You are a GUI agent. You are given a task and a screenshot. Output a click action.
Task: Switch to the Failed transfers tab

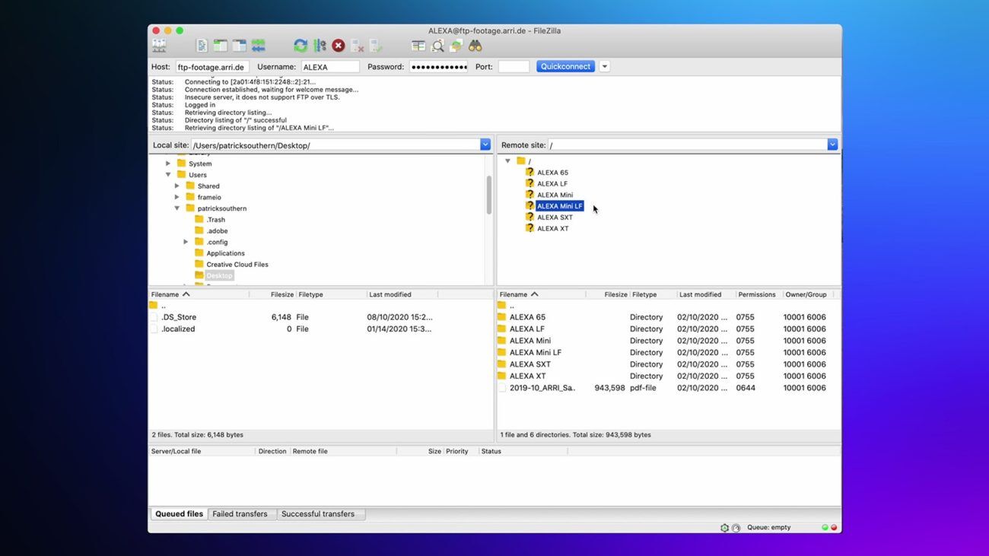240,514
